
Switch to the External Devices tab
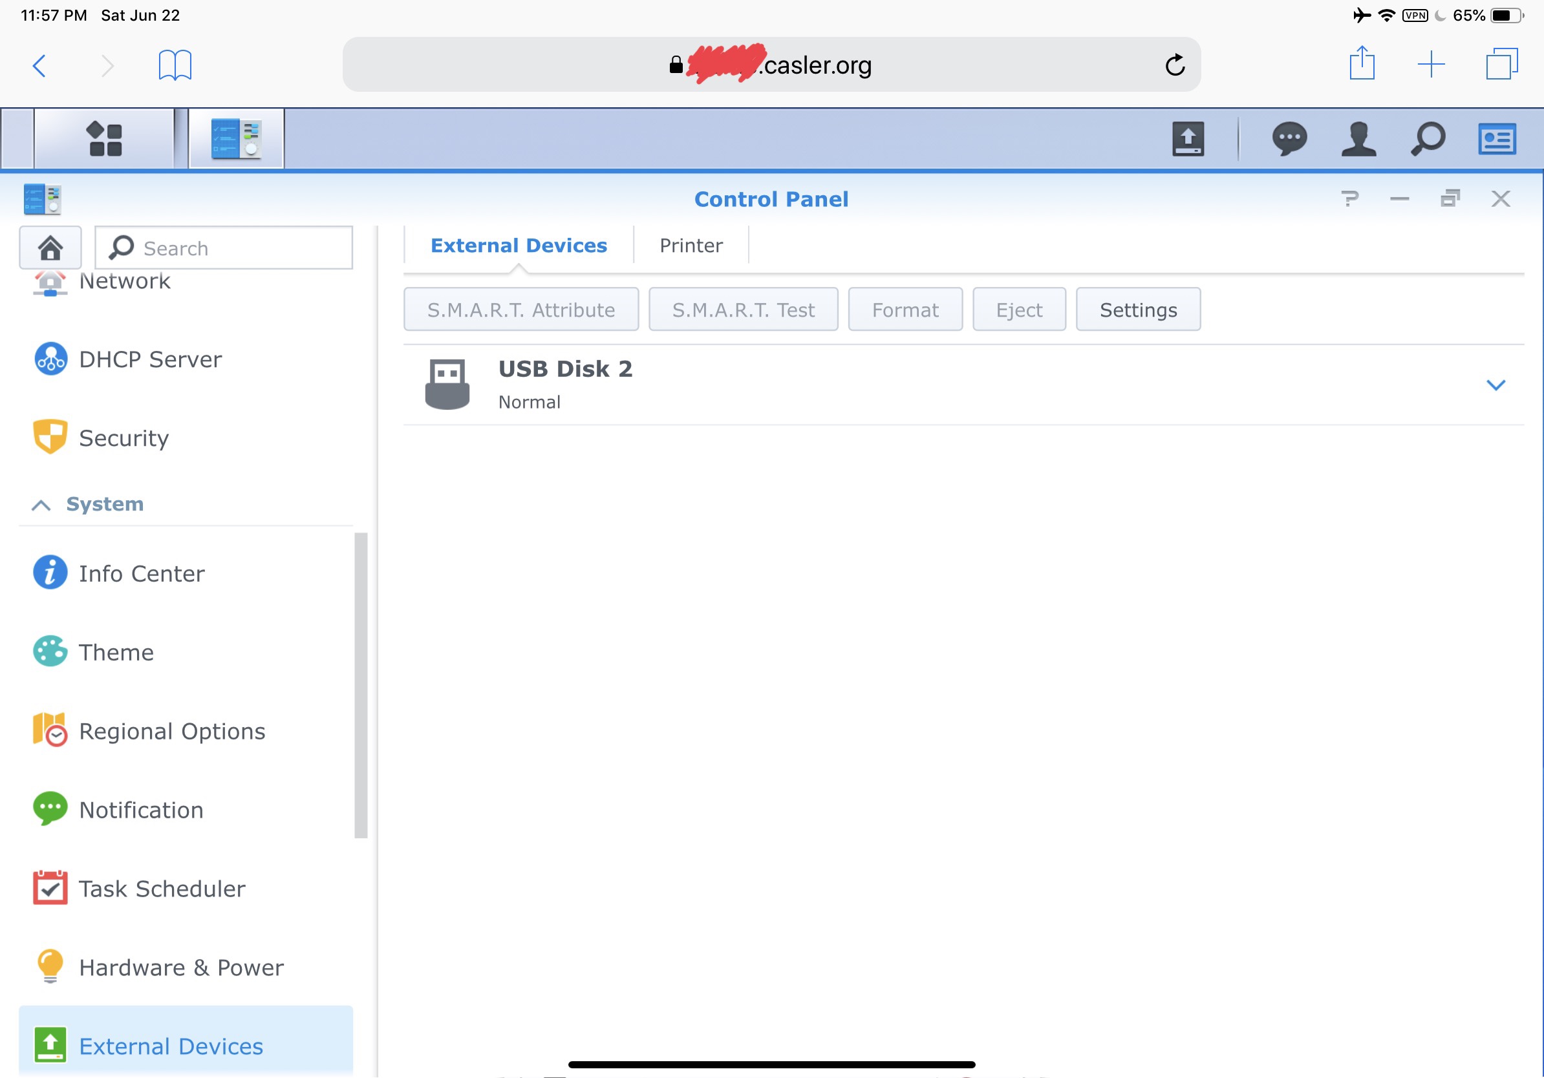pos(519,246)
